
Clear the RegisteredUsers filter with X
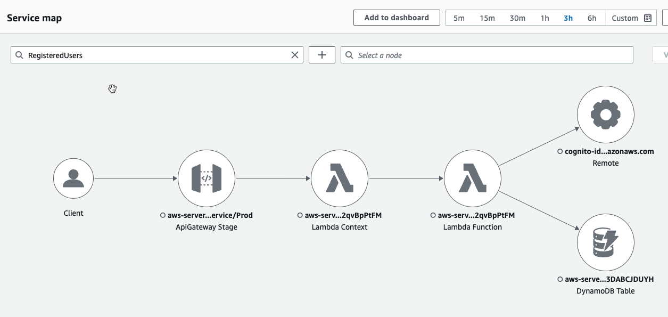(x=295, y=55)
